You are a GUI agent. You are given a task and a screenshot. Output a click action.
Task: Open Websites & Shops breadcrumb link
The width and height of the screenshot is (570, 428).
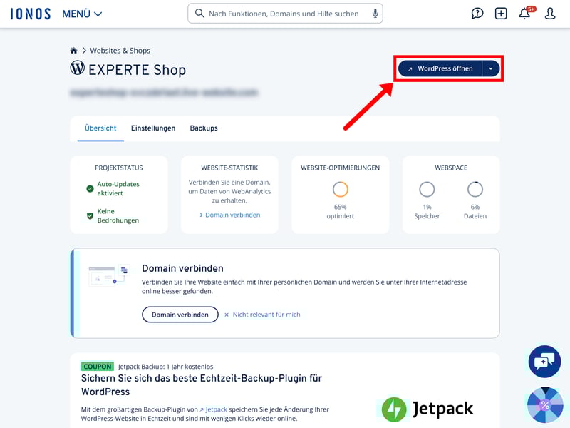pyautogui.click(x=120, y=50)
